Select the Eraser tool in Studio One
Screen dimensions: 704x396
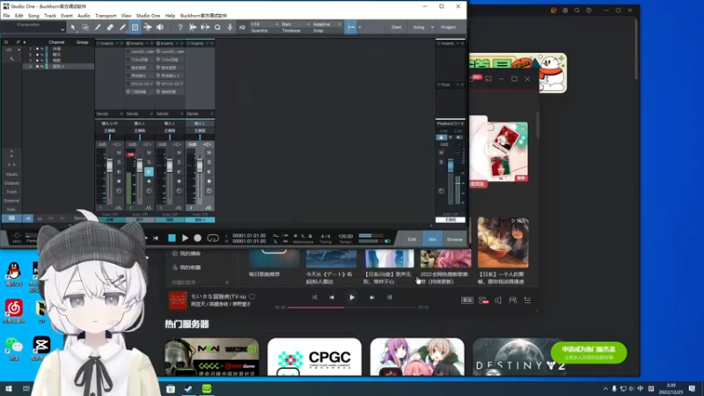(x=110, y=27)
